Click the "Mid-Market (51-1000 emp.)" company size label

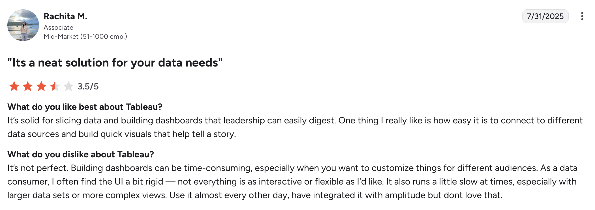point(85,37)
